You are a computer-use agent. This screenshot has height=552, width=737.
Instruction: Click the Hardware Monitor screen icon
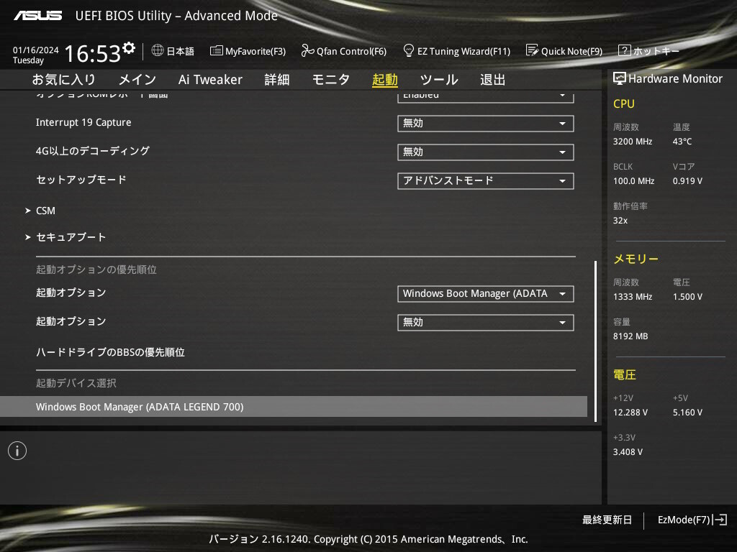pos(620,78)
